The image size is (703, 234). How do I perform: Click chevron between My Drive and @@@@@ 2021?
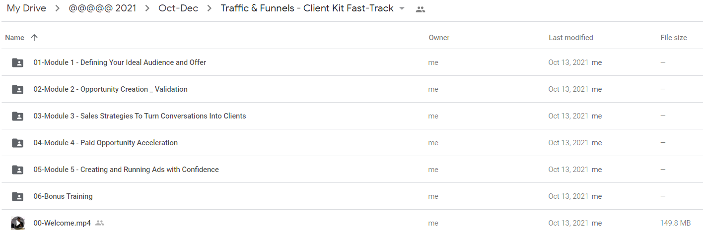coord(58,9)
